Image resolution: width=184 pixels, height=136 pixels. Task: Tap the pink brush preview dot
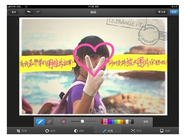pos(64,122)
